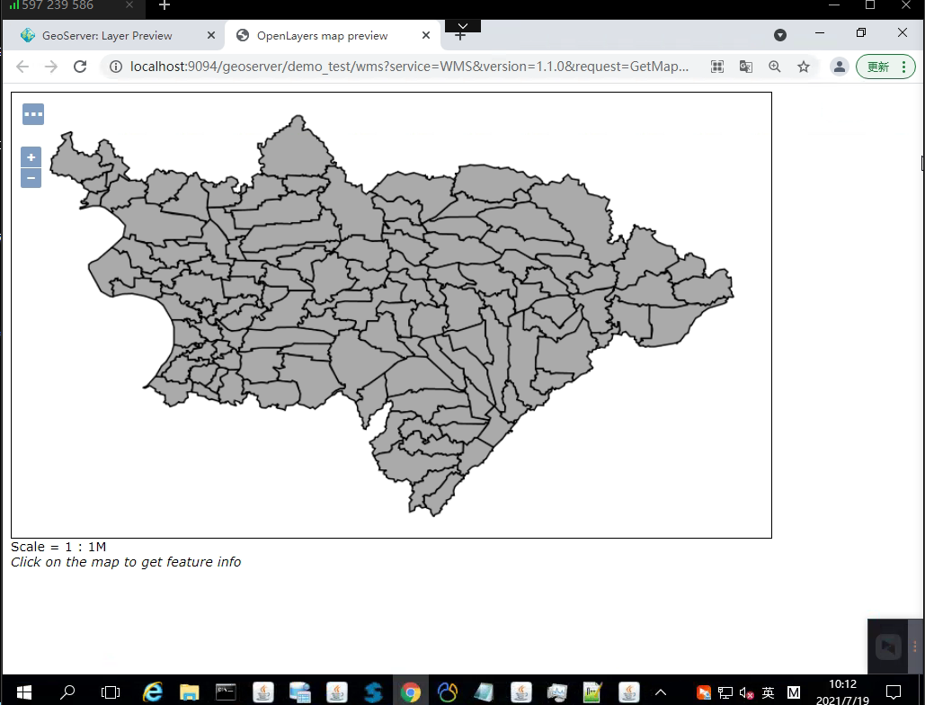
Task: Zoom in on the map
Action: coord(31,157)
